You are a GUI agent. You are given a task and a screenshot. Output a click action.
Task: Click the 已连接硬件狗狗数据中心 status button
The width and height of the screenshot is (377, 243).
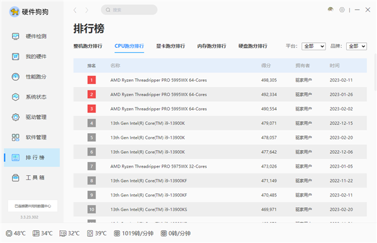tap(33, 206)
